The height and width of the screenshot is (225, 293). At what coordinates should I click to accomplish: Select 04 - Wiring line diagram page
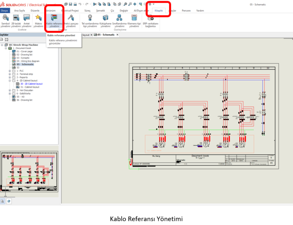pos(27,61)
